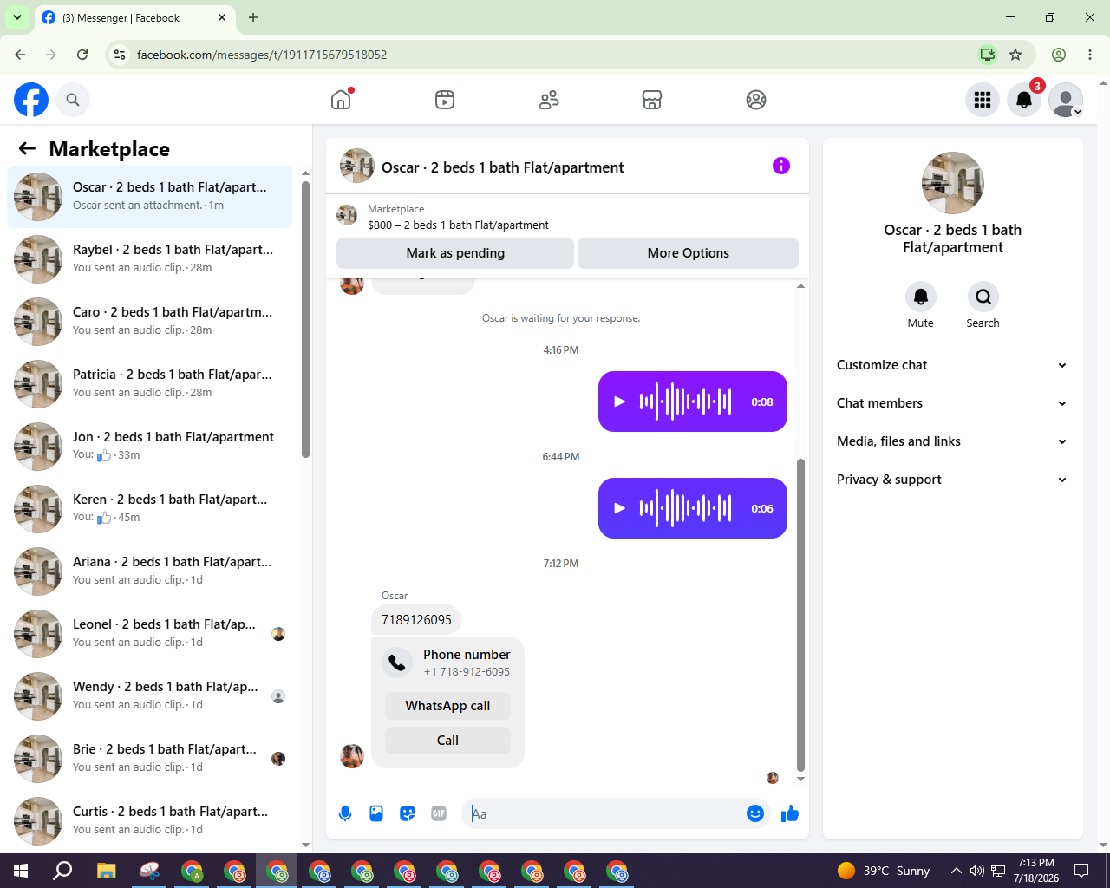Open Chrome tab search dropdown arrow

(x=16, y=17)
